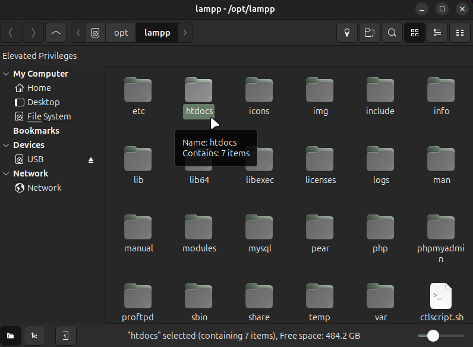Screen dimensions: 473x347
Task: Open file search
Action: click(392, 33)
